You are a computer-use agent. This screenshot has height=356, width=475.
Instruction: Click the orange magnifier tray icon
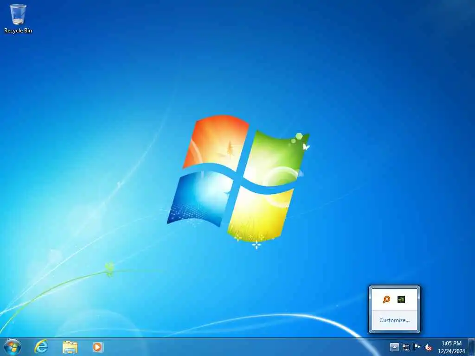click(386, 299)
